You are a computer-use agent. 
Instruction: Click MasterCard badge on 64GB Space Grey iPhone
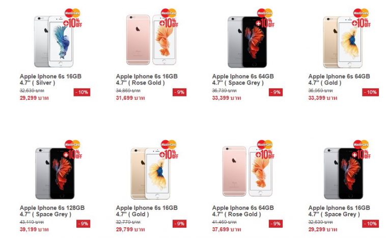[x=265, y=18]
